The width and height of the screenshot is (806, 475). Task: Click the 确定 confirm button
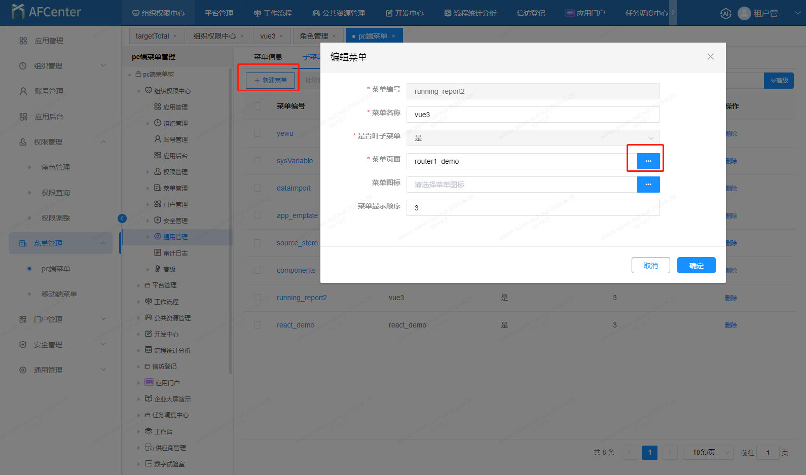click(696, 266)
